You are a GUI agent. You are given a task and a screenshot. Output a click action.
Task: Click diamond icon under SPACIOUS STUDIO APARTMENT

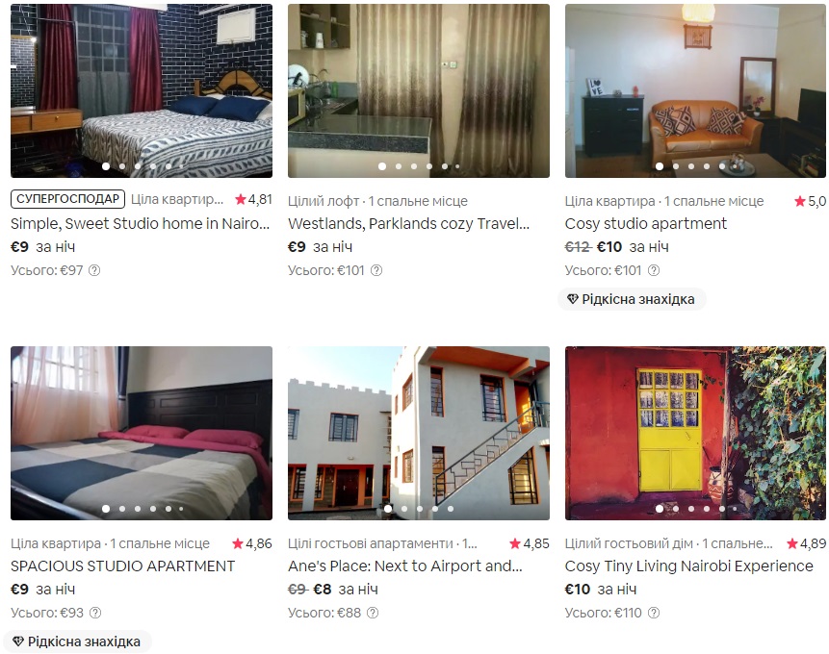click(x=18, y=641)
